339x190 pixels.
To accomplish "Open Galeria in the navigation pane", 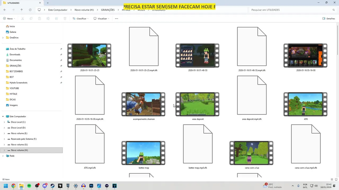I will point(13,32).
